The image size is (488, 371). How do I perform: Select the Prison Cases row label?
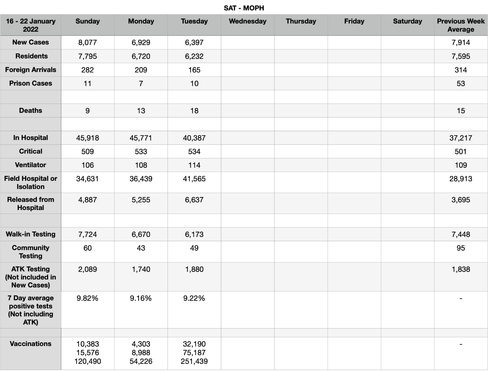pyautogui.click(x=31, y=83)
